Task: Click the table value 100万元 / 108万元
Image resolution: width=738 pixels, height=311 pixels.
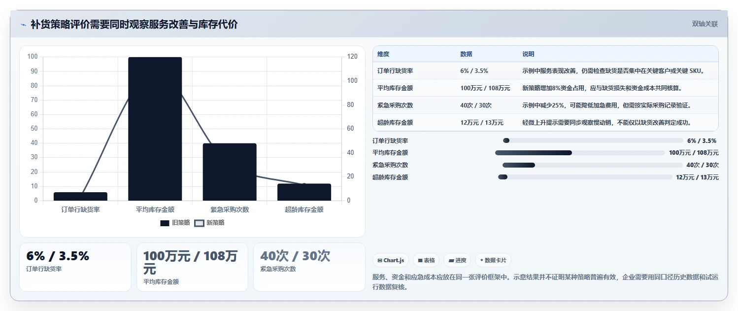Action: click(485, 88)
